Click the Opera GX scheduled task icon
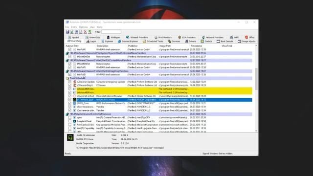Image resolution: width=313 pixels, height=176 pixels. pos(74,96)
